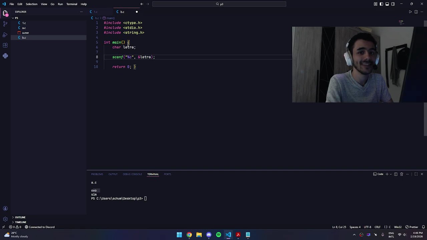The height and width of the screenshot is (240, 427).
Task: Open Explorer views and more actions ellipsis
Action: click(81, 12)
